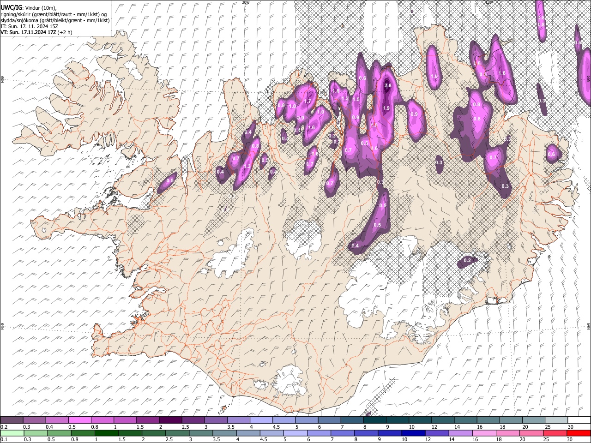Click the 'slydda/snjókoma' description line
This screenshot has width=591, height=443.
tap(55, 20)
